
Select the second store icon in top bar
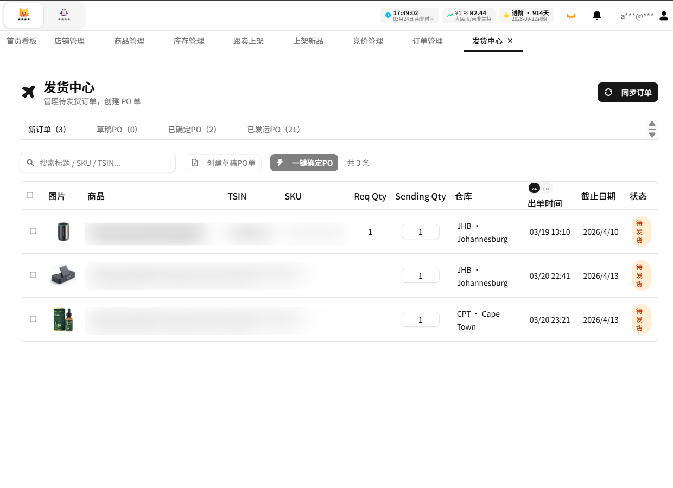tap(64, 16)
